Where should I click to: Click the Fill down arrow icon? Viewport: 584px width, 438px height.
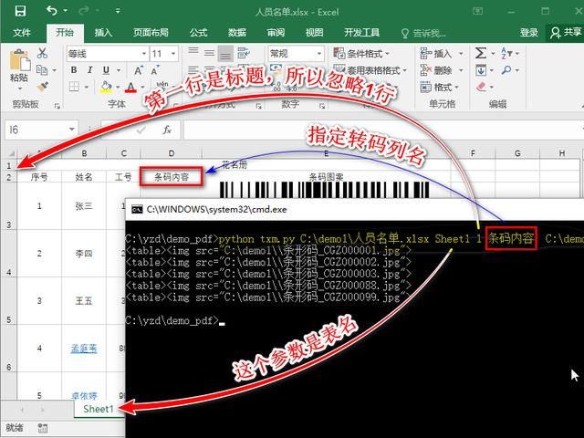[x=481, y=70]
